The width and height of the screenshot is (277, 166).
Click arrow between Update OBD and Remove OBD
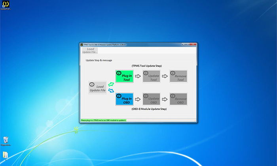165,99
